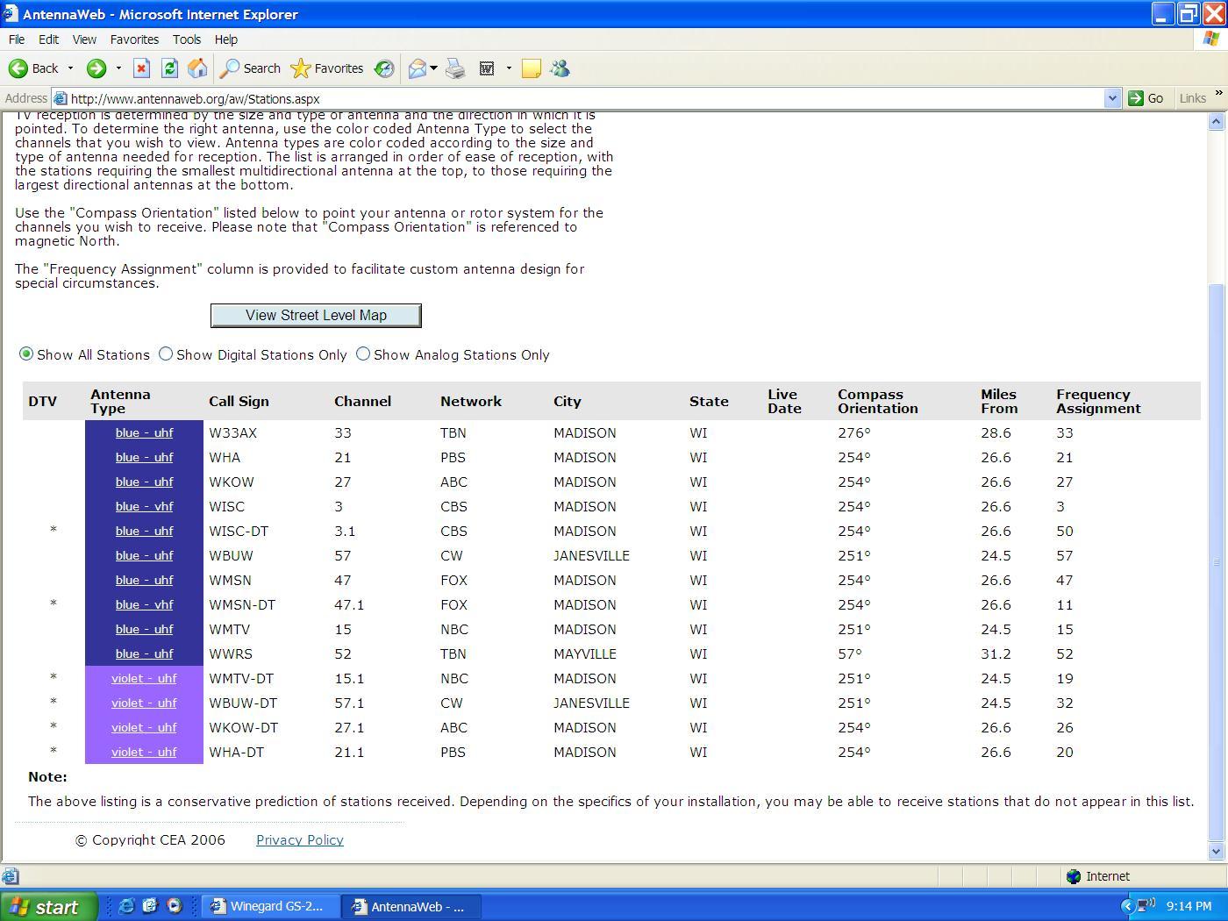Image resolution: width=1228 pixels, height=921 pixels.
Task: Open the Favorites menu in menu bar
Action: point(134,39)
